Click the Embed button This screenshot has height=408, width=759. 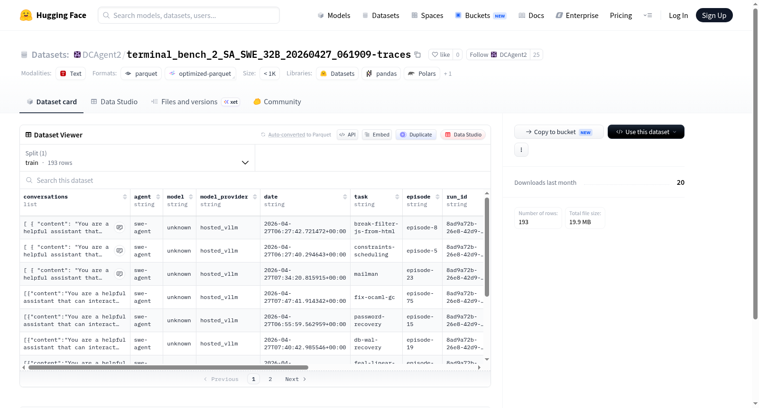tap(377, 135)
